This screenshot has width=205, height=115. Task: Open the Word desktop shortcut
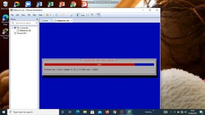click(39, 4)
